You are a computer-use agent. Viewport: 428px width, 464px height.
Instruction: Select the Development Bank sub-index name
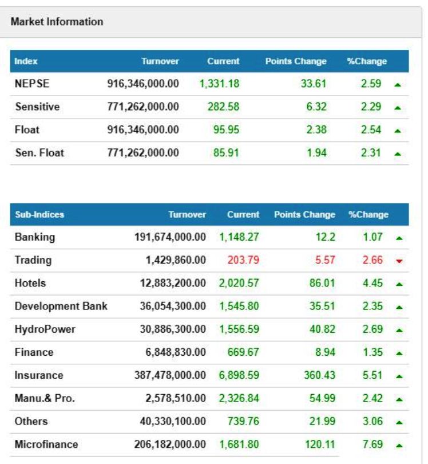61,306
